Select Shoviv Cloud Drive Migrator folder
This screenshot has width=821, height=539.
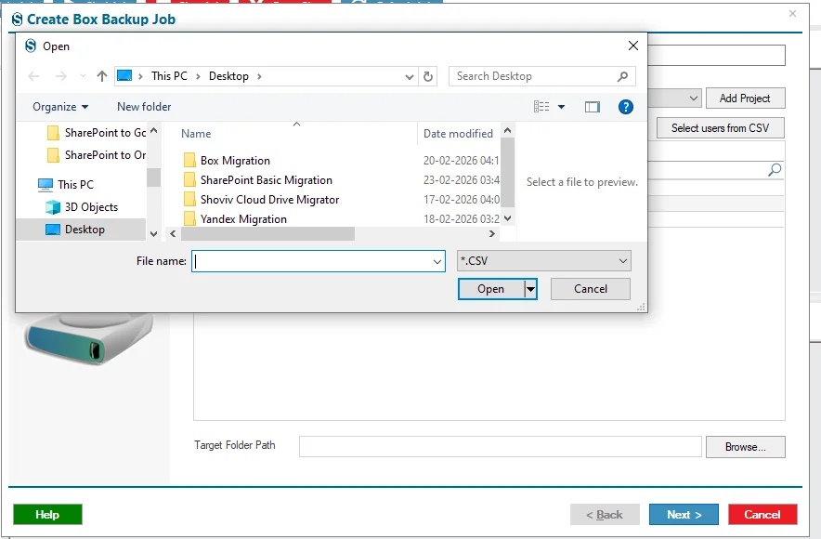coord(269,199)
